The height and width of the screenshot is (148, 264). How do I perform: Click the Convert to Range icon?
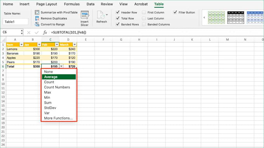coord(37,24)
